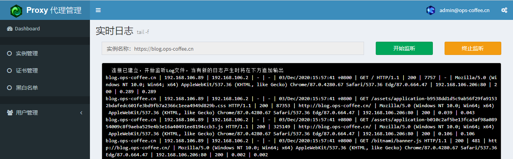Image resolution: width=513 pixels, height=159 pixels.
Task: Open the settings gears icon at top right
Action: click(x=504, y=11)
